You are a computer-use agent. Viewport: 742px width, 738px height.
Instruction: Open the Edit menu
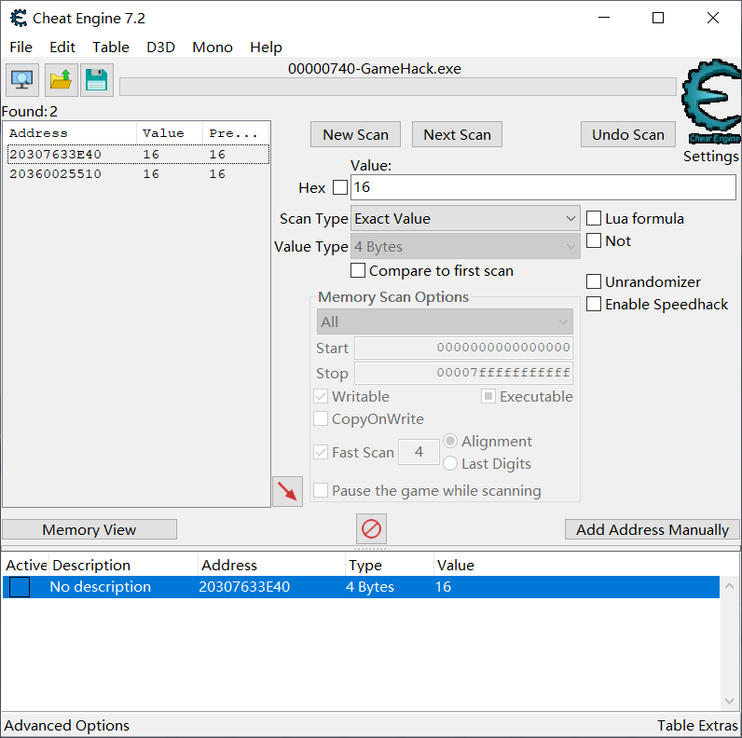coord(62,48)
